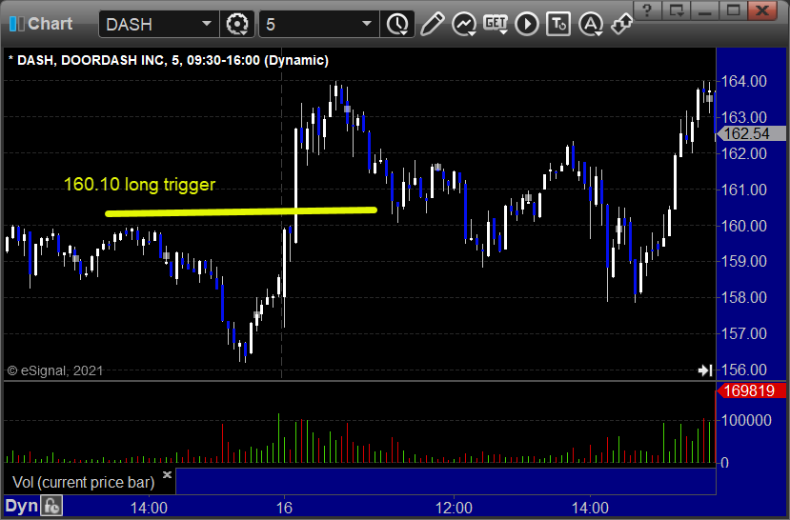Click the 100000 volume axis label

(x=746, y=420)
